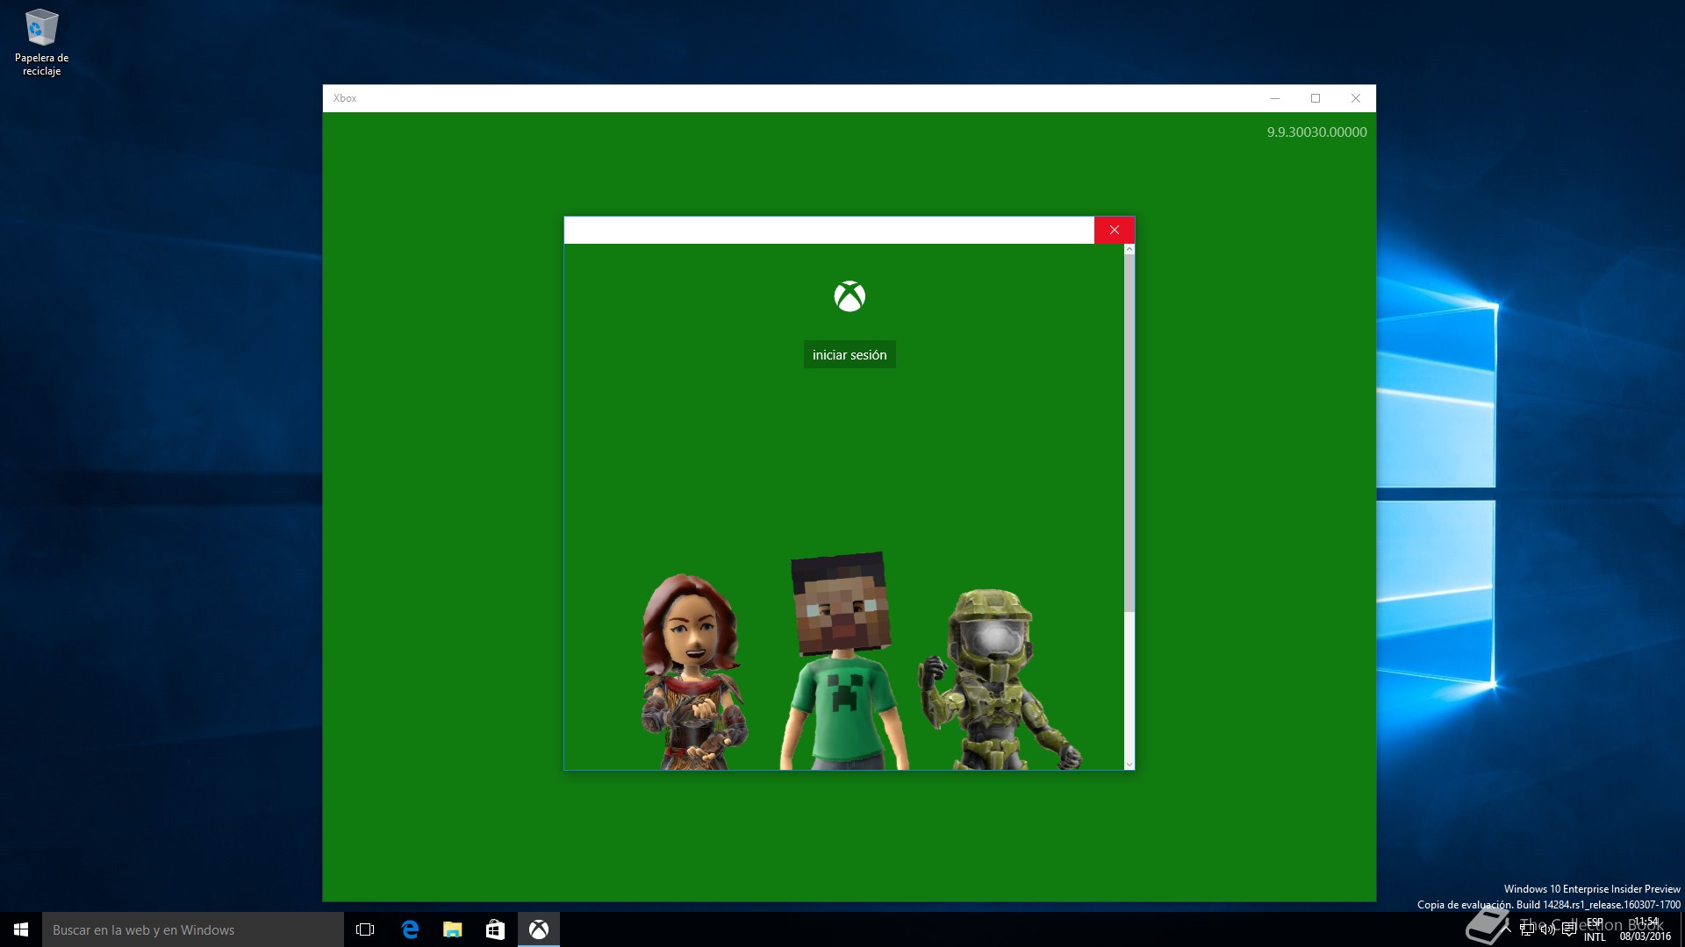Open Windows Store from taskbar

[495, 929]
